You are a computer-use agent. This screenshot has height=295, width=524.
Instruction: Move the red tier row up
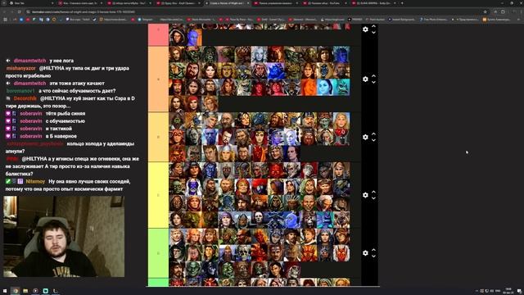373,26
